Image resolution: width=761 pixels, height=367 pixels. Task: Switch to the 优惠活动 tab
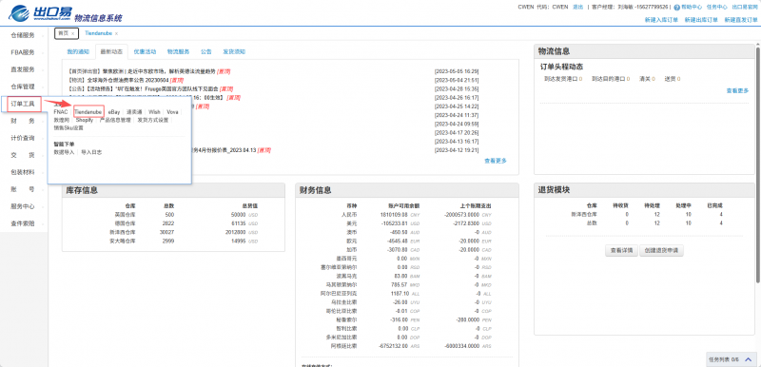pos(145,51)
